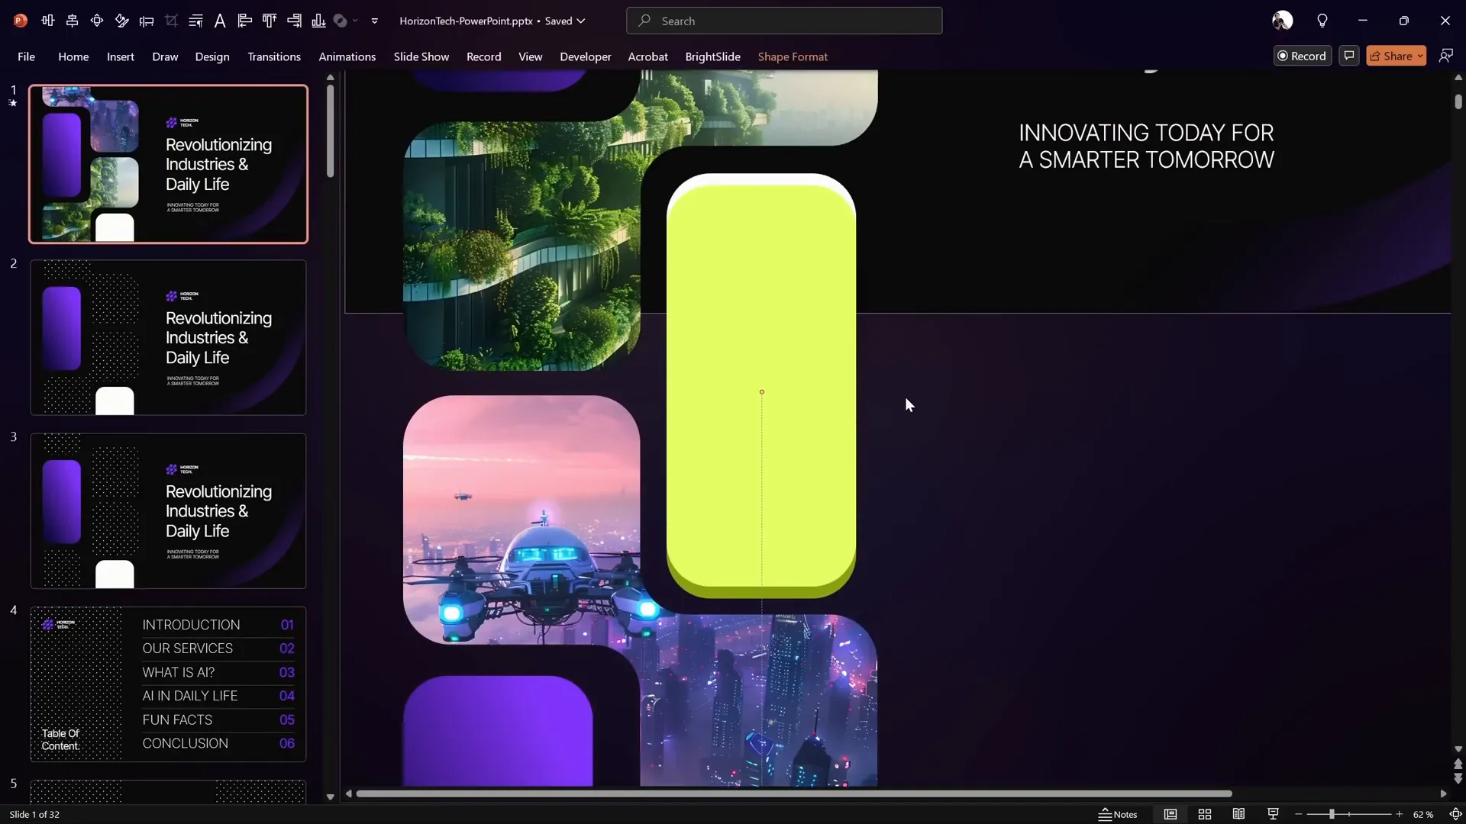This screenshot has height=824, width=1466.
Task: Fit slide to current window
Action: click(1456, 814)
